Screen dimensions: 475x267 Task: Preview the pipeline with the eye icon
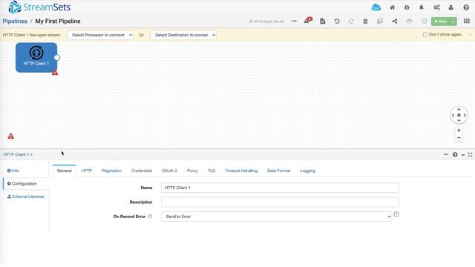click(x=409, y=22)
